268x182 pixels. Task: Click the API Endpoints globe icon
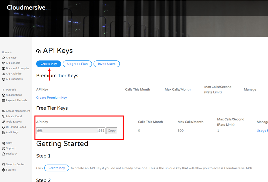(4, 79)
